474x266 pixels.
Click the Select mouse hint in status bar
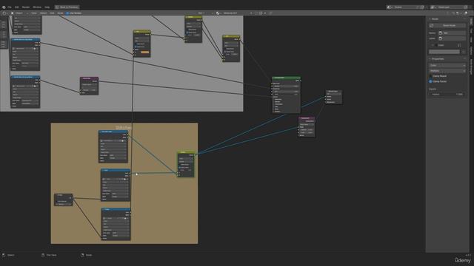(8, 255)
